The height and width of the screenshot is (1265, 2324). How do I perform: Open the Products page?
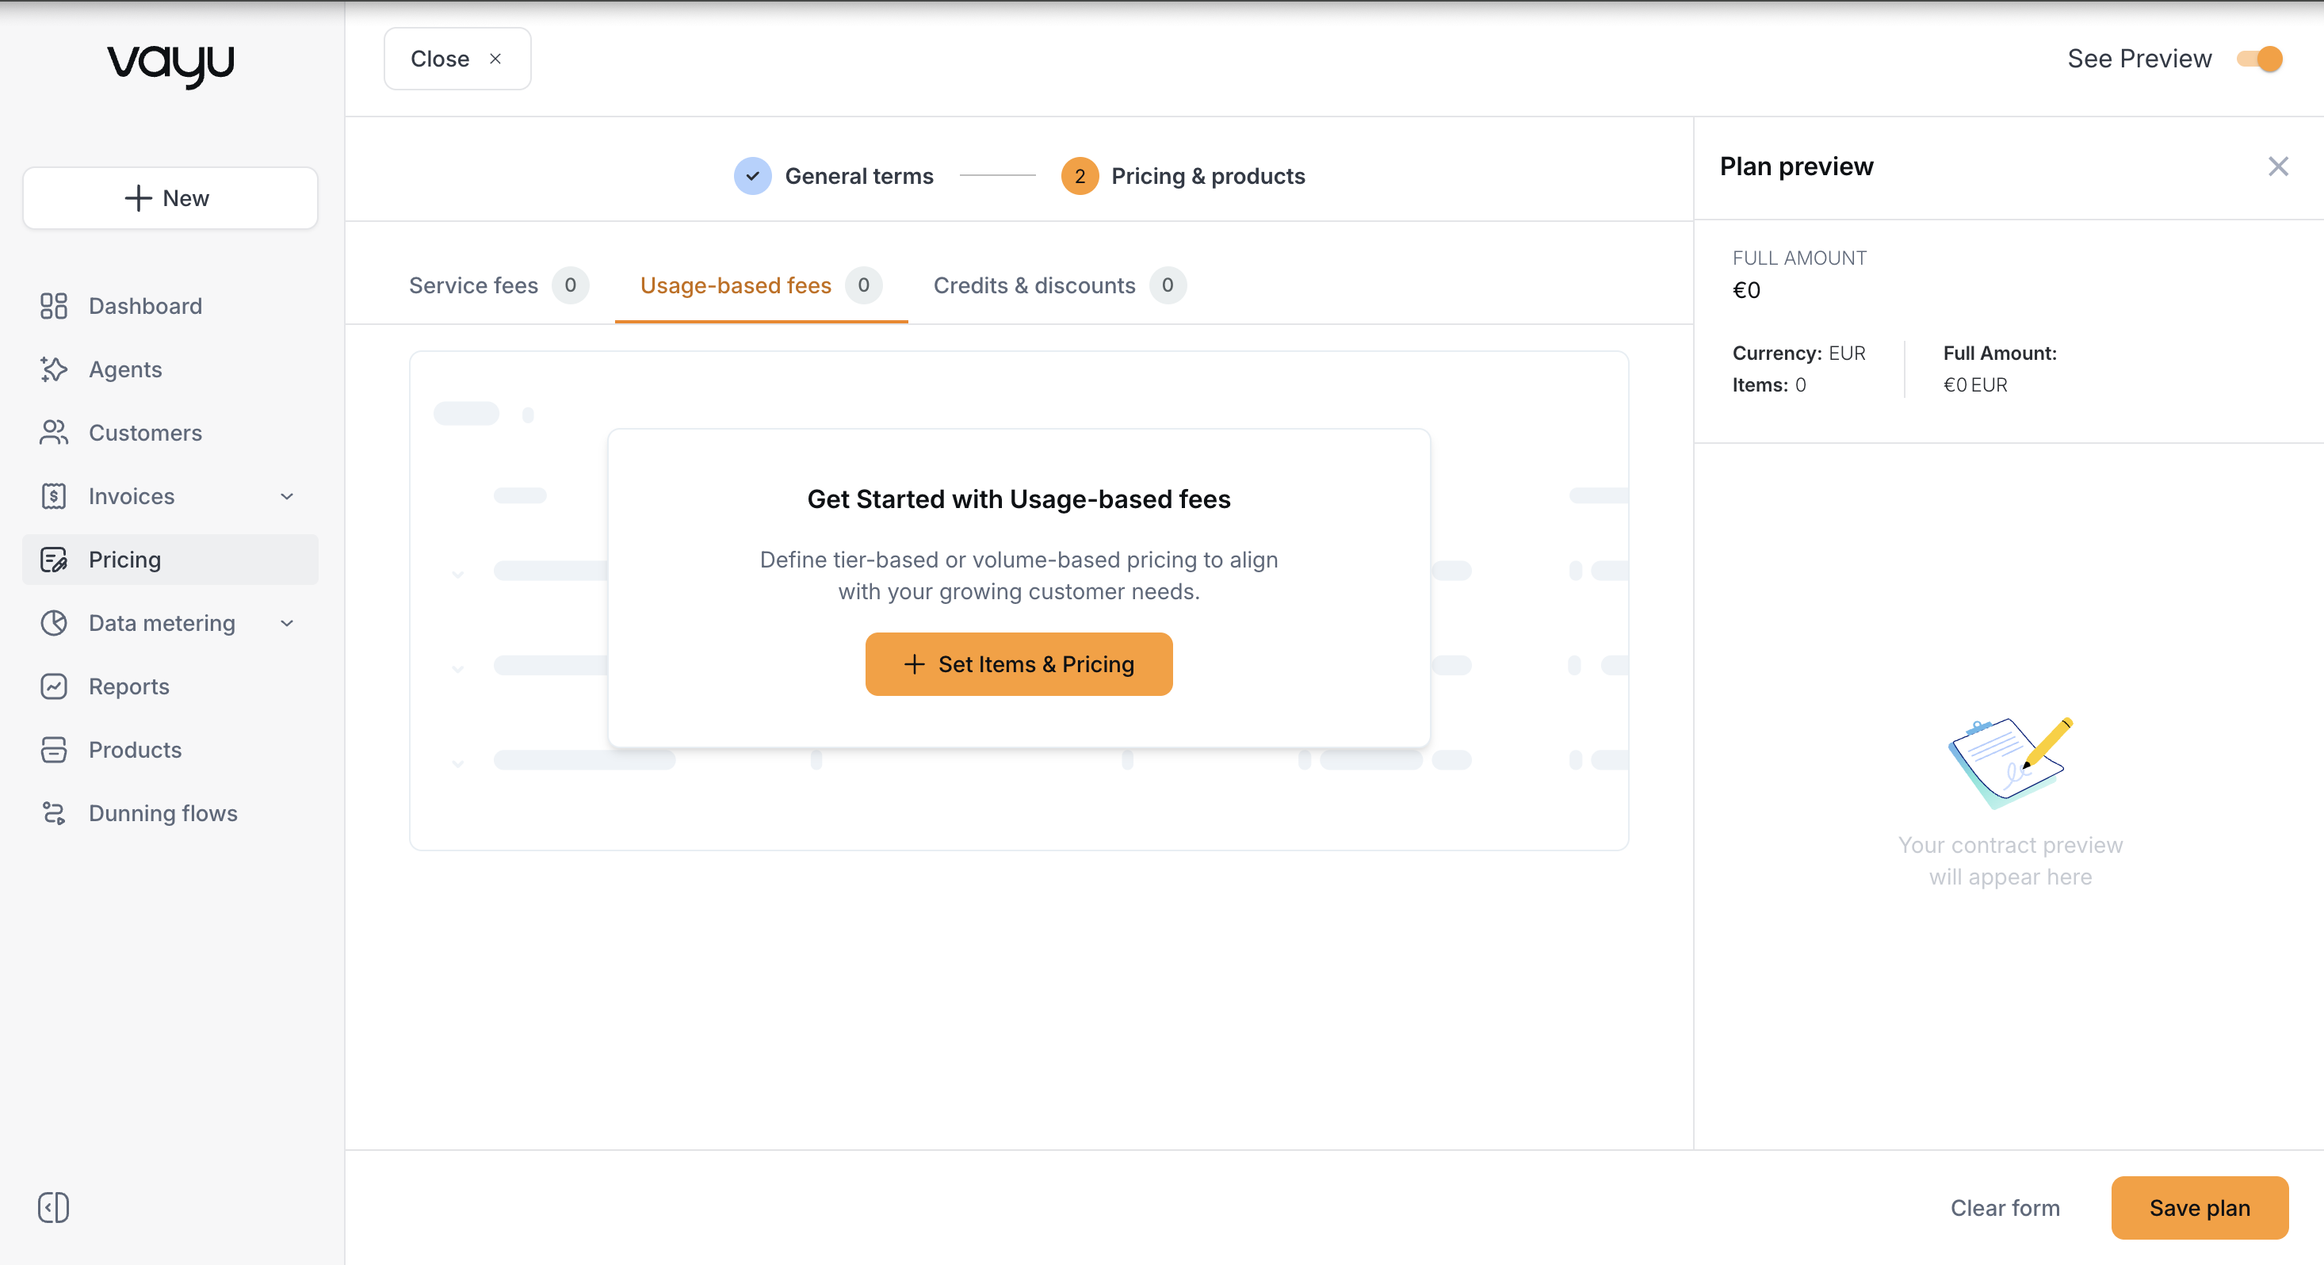(170, 750)
